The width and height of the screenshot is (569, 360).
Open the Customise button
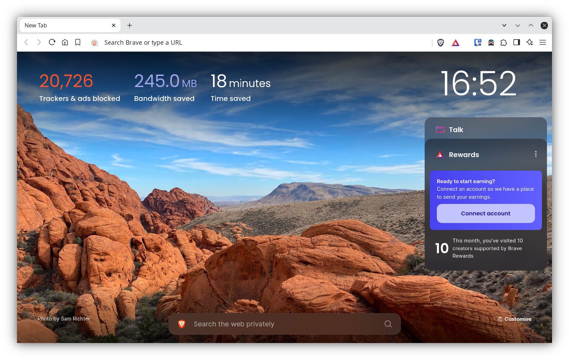[x=515, y=319]
